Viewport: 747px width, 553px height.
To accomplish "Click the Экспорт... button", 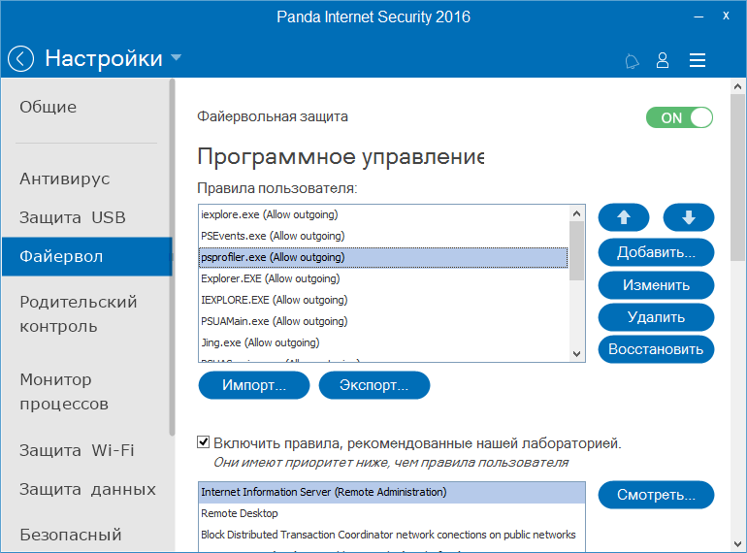I will (373, 385).
